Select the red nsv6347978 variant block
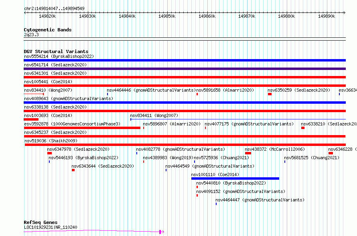 pyautogui.click(x=49, y=153)
